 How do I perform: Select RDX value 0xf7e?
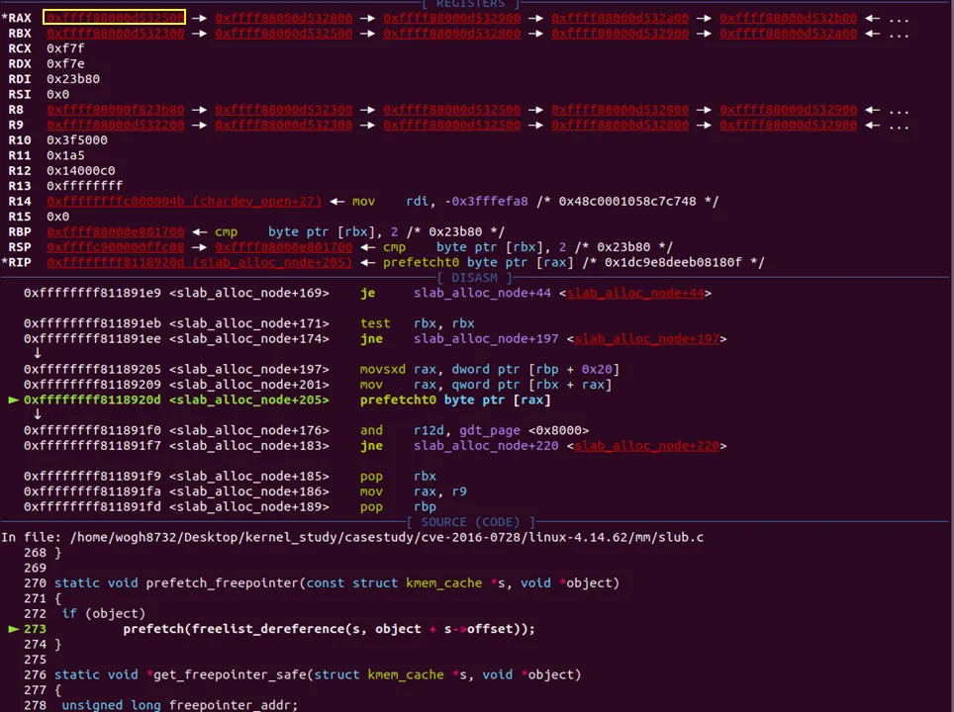pyautogui.click(x=65, y=63)
